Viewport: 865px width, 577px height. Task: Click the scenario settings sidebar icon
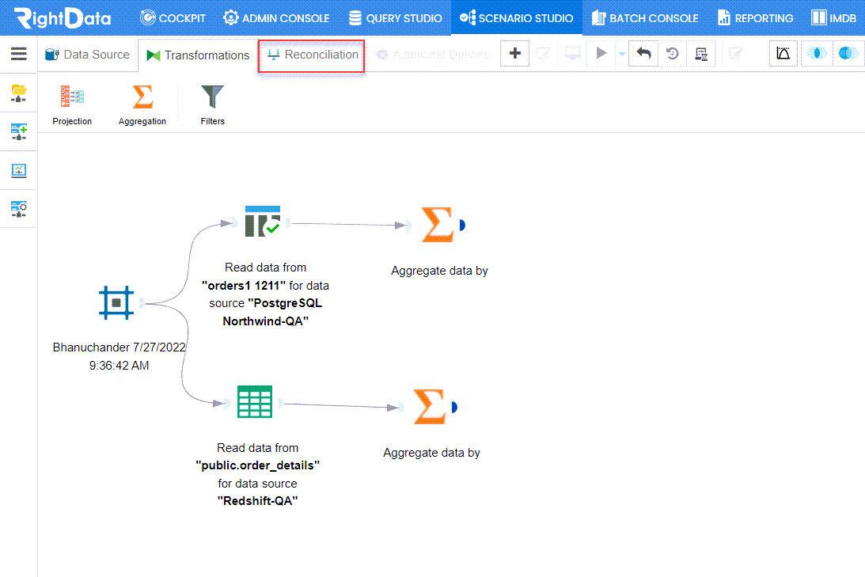19,209
